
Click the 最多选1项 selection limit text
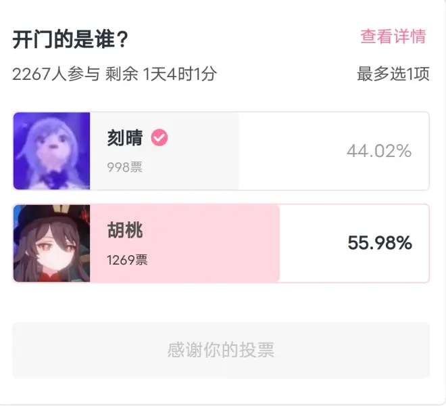(x=393, y=74)
